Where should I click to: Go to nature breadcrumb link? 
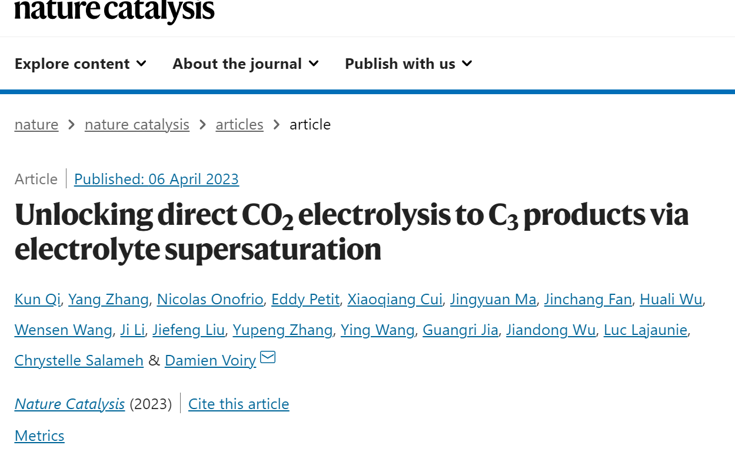[x=36, y=125]
